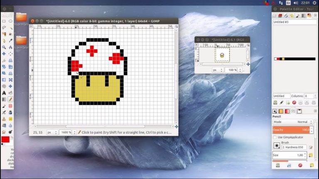Click the palette zoom in icon

(307, 103)
